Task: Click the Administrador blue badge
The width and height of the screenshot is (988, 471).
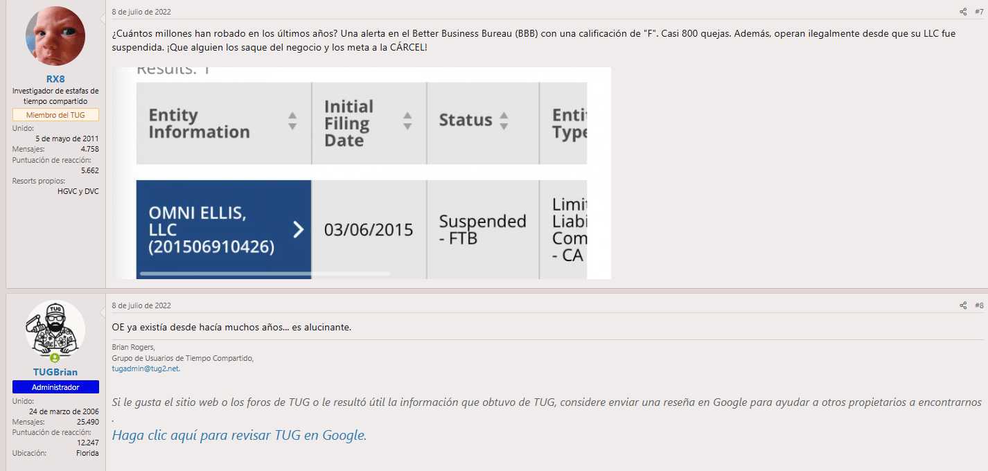Action: click(55, 387)
